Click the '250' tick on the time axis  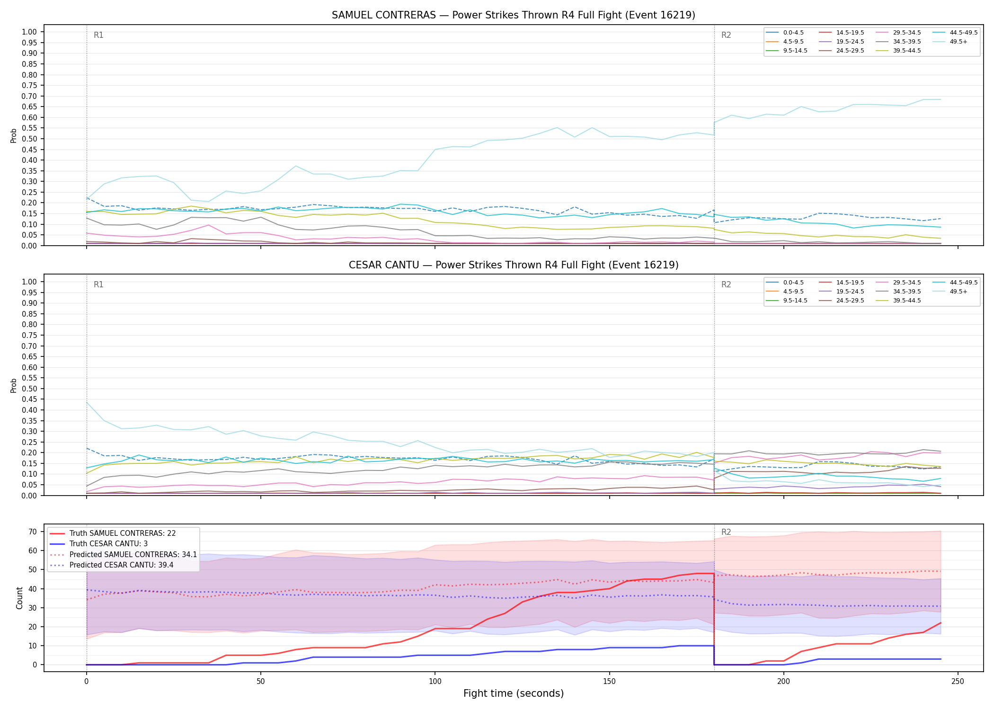tap(958, 681)
